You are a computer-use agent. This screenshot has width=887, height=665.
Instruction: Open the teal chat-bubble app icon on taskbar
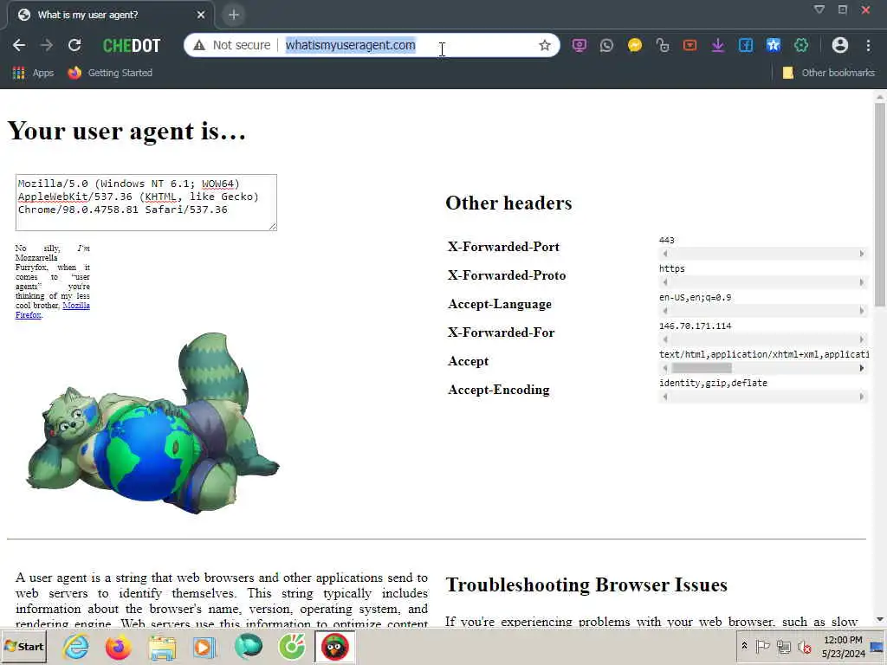(249, 647)
